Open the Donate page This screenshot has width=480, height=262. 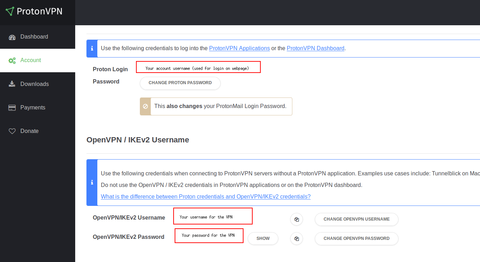tap(38, 131)
